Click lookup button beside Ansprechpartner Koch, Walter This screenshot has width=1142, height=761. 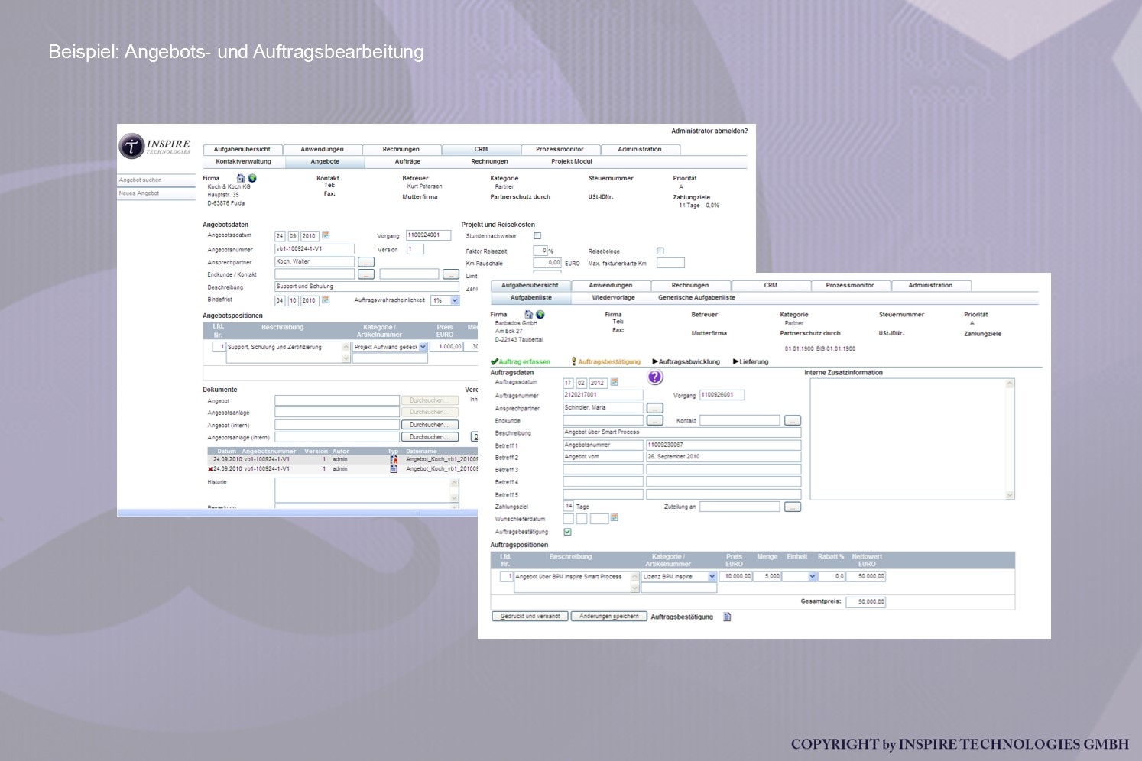point(366,262)
